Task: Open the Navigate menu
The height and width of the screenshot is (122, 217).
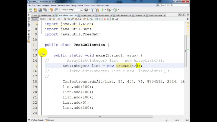Action: [x=46, y=5]
